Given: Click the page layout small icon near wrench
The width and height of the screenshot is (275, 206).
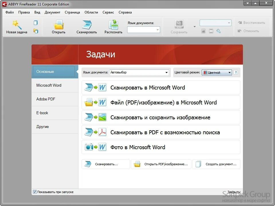Looking at the screenshot, I should [x=211, y=31].
